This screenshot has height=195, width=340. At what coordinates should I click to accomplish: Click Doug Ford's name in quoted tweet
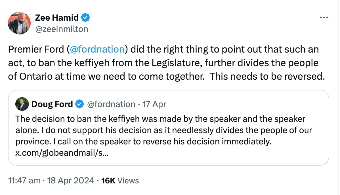point(52,104)
